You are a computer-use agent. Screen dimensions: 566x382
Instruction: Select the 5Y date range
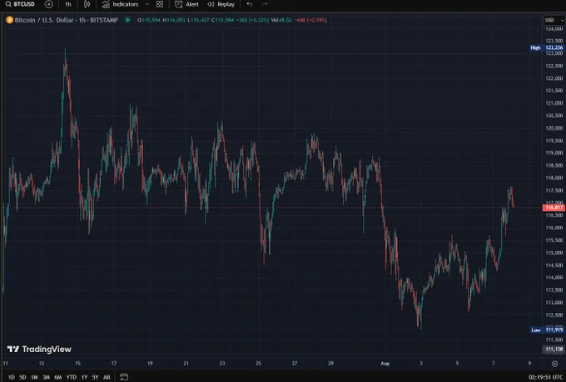tap(95, 377)
